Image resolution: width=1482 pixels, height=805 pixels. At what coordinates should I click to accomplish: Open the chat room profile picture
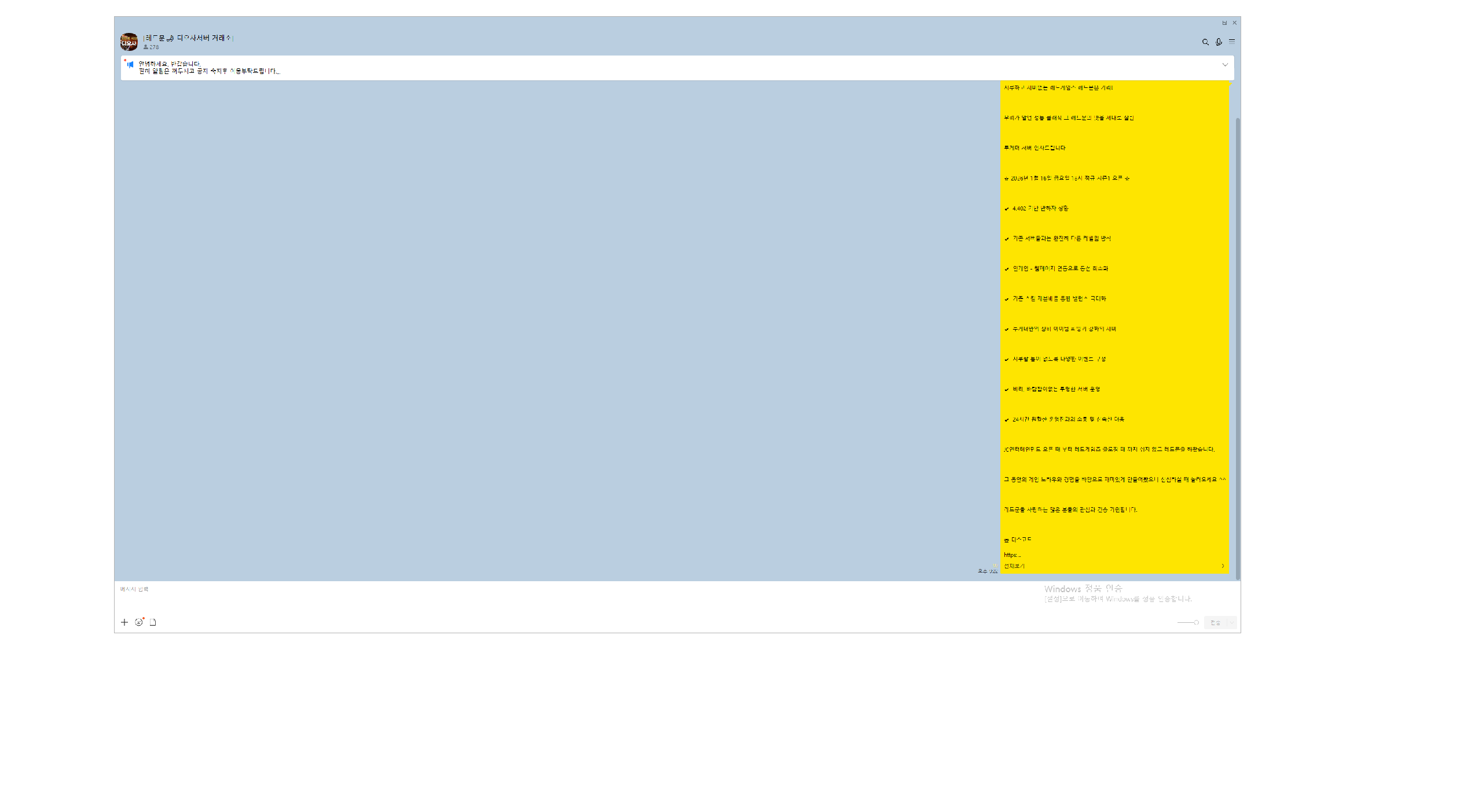coord(129,42)
